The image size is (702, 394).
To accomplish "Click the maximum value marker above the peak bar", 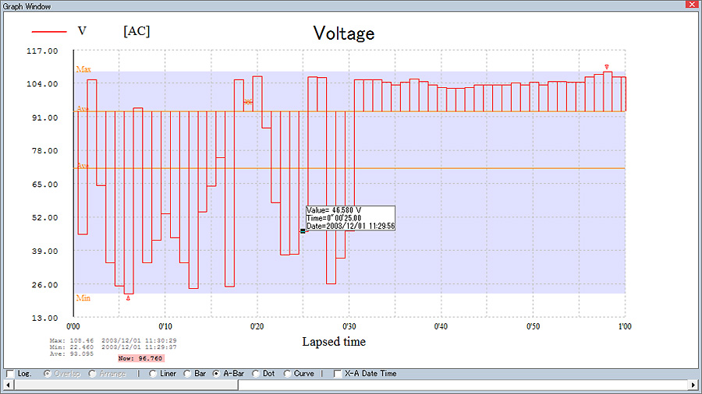I will (x=607, y=67).
